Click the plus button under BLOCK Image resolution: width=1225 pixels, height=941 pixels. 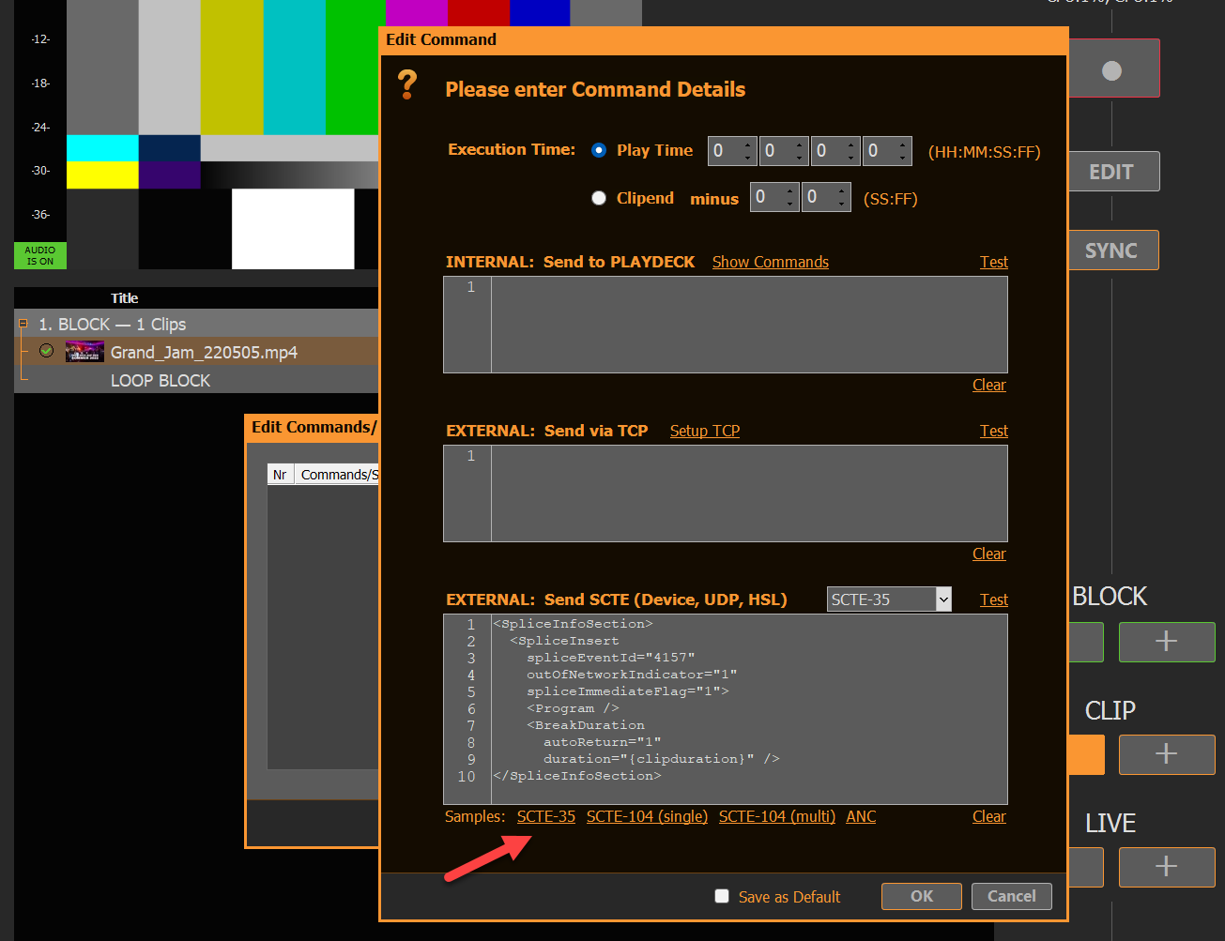(x=1166, y=642)
